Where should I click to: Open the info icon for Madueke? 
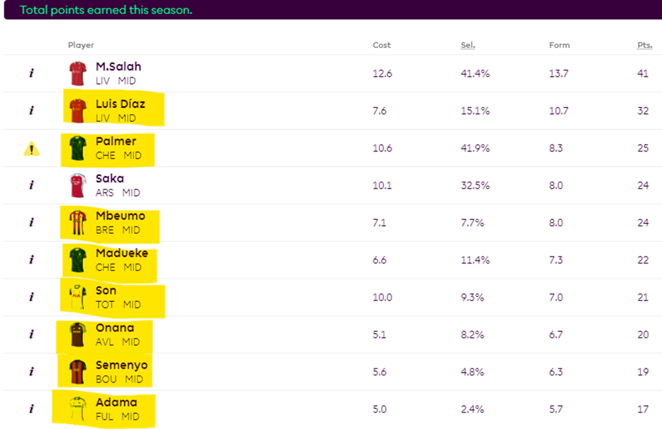(32, 260)
